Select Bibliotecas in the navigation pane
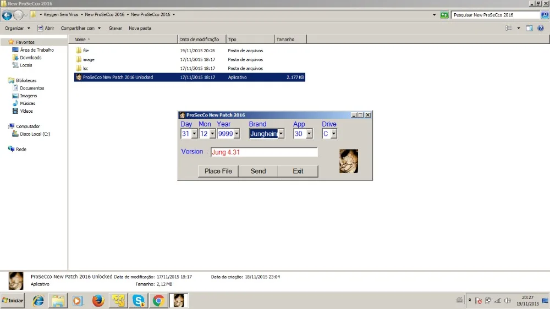The height and width of the screenshot is (309, 550). coord(26,80)
